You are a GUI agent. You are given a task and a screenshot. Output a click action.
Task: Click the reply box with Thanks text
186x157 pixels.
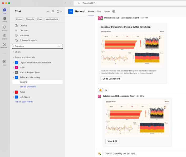[144, 154]
